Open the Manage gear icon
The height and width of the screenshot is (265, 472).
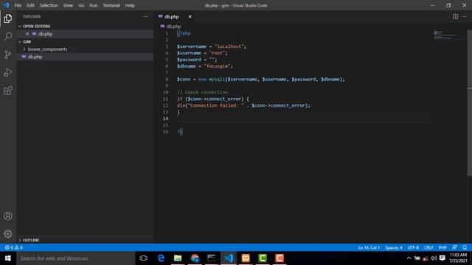pos(8,234)
